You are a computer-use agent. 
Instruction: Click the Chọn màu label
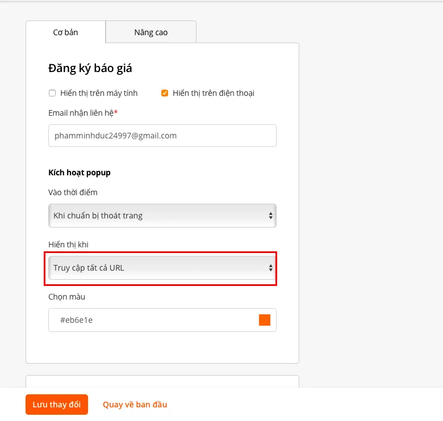point(66,297)
